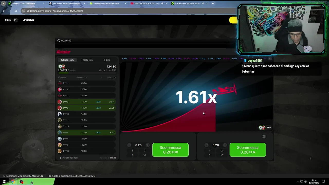Click the avatar of player 2***6
Viewport: 329px width, 185px height.
(60, 151)
